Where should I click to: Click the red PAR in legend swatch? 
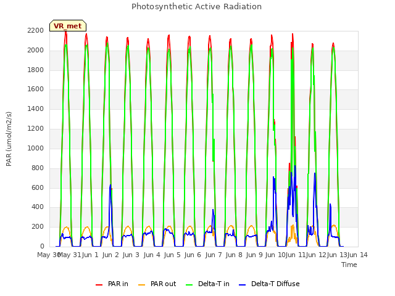pyautogui.click(x=99, y=285)
